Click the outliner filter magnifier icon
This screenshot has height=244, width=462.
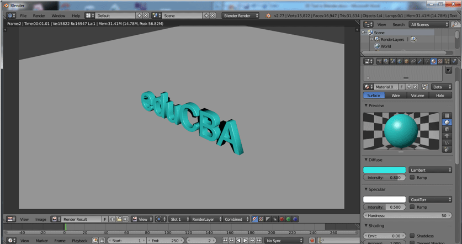[455, 24]
